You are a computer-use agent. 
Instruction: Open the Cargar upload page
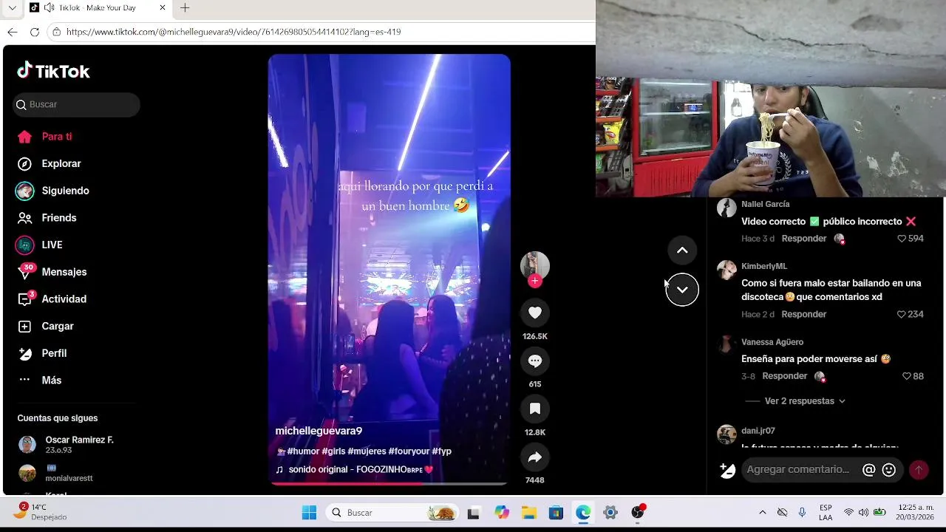[x=46, y=326]
